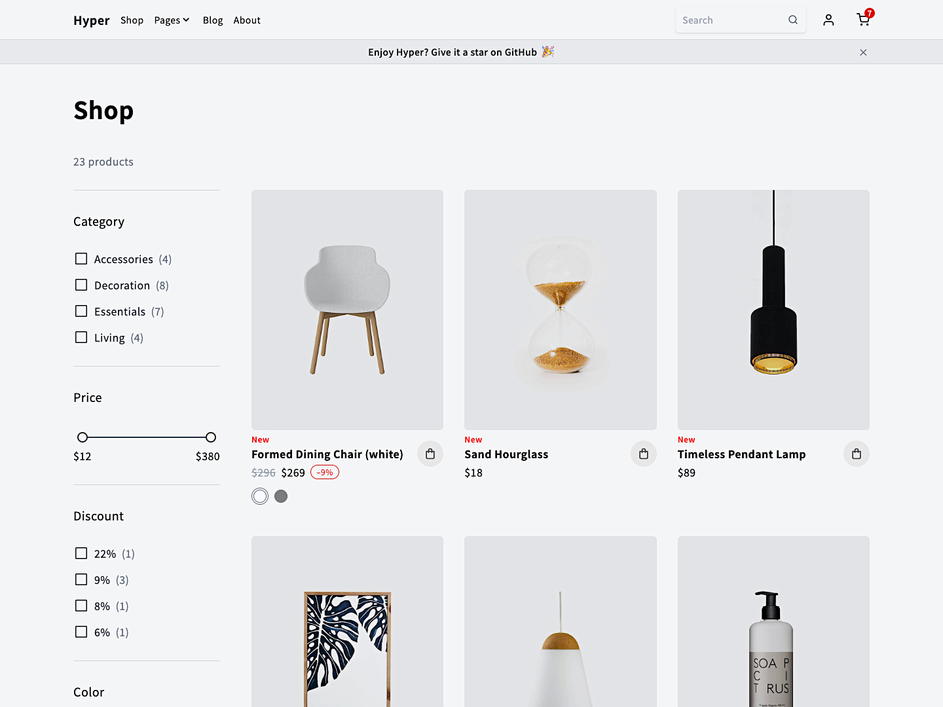Open the black pendant lamp image
This screenshot has height=707, width=943.
coord(773,310)
